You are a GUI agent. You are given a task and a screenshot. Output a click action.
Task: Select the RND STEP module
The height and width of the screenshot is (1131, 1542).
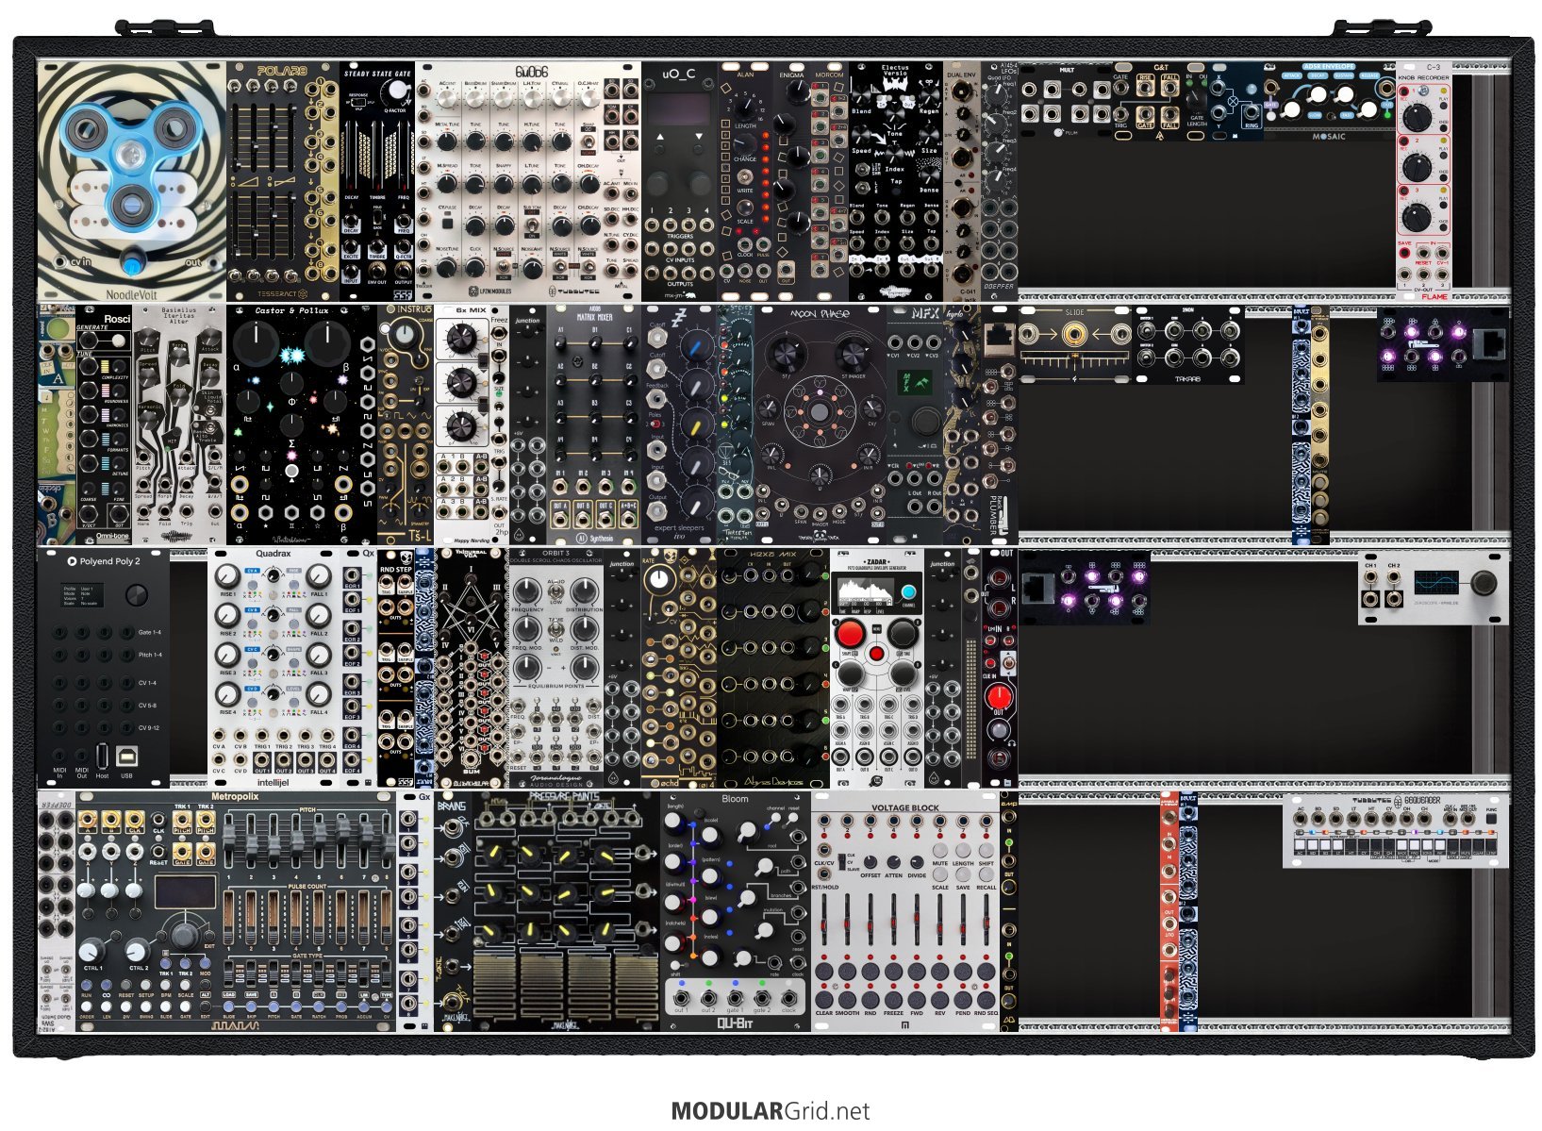tap(396, 667)
